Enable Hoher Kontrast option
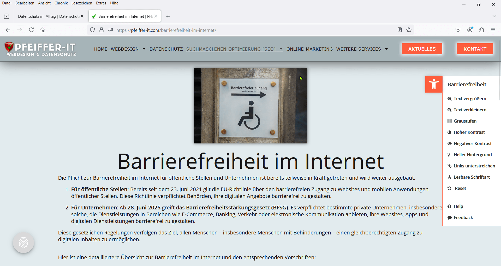Screen dimensions: 501x266 469,132
